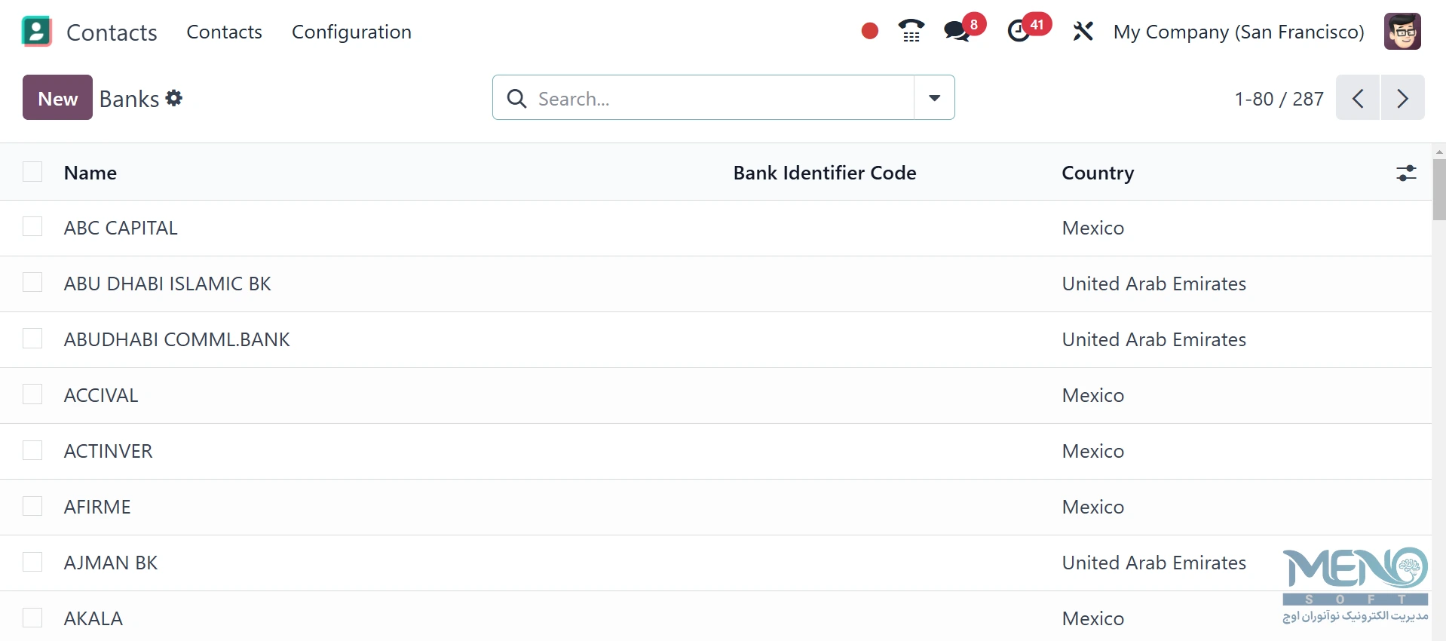
Task: Check the ACTINVER row checkbox
Action: 32,450
